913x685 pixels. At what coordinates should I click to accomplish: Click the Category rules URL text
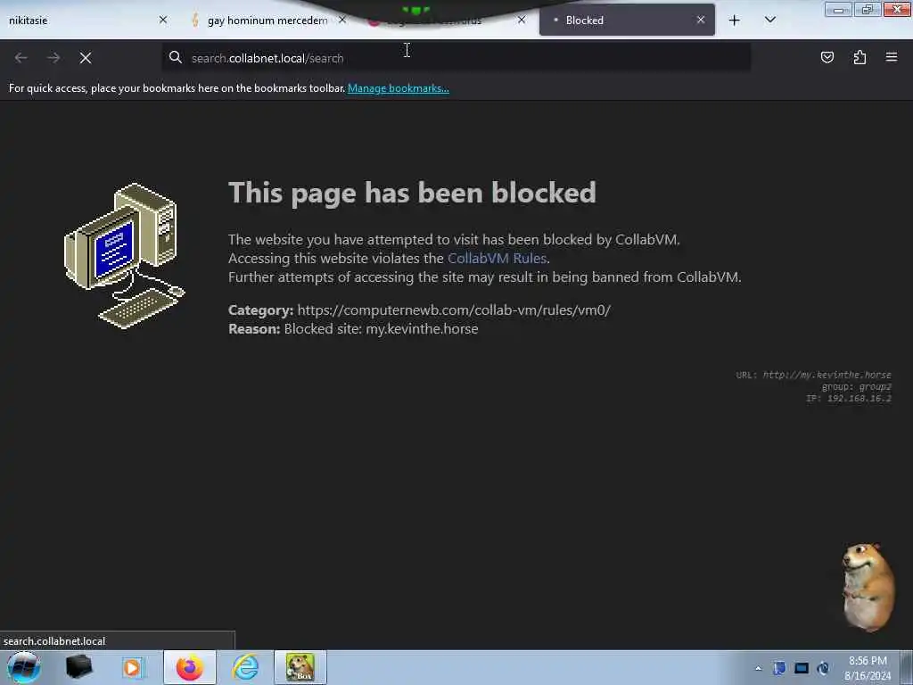coord(454,309)
